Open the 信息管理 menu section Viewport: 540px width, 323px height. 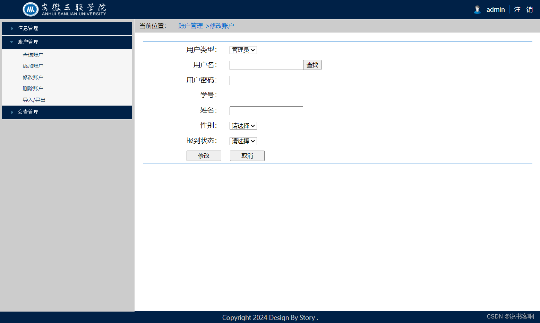[x=67, y=28]
